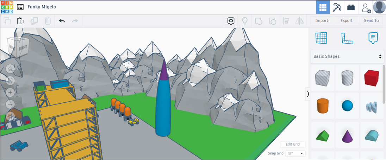Open the Snap Grid value dropdown
This screenshot has width=386, height=160.
pyautogui.click(x=295, y=154)
